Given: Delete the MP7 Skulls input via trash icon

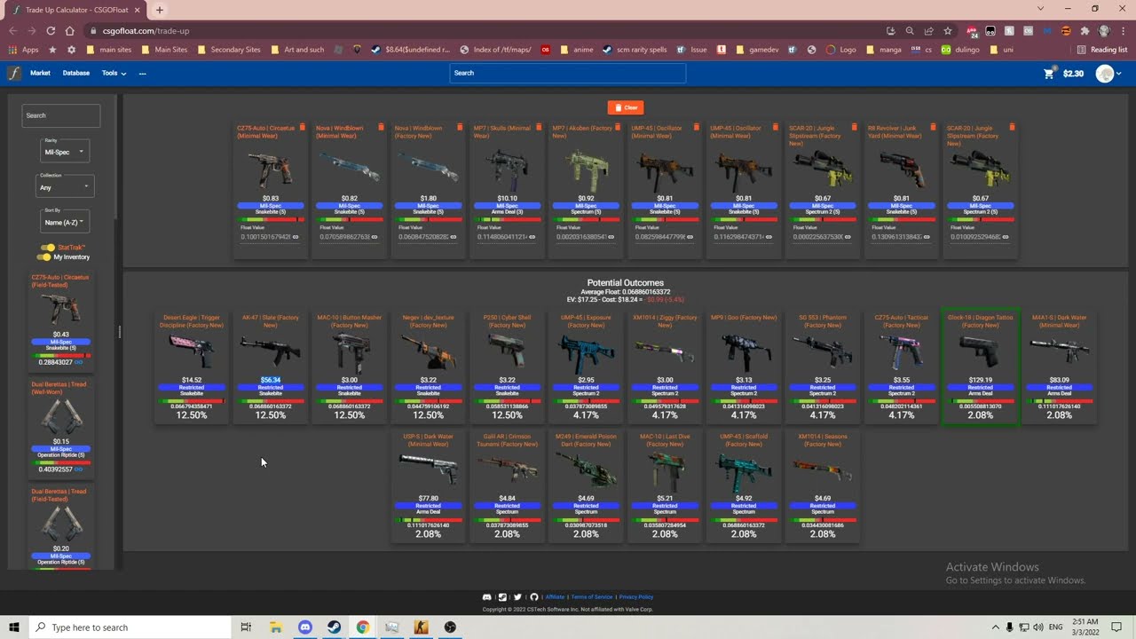Looking at the screenshot, I should [x=539, y=128].
